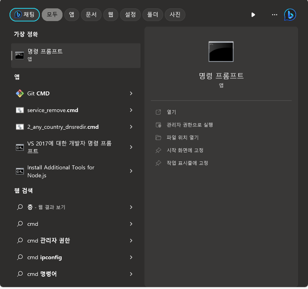The width and height of the screenshot is (308, 289).
Task: Click the search icon beside cmd ipconfig
Action: (20, 257)
